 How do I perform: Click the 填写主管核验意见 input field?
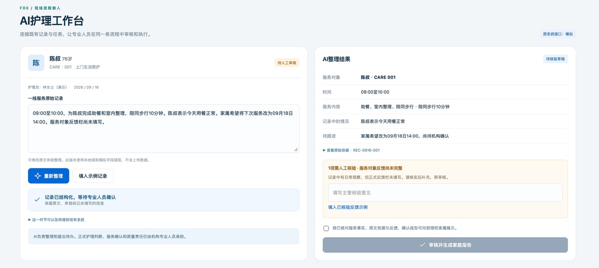point(445,193)
